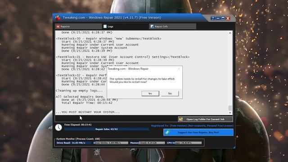The width and height of the screenshot is (288, 162).
Task: Click the log scrollbar down arrow
Action: tap(230, 113)
